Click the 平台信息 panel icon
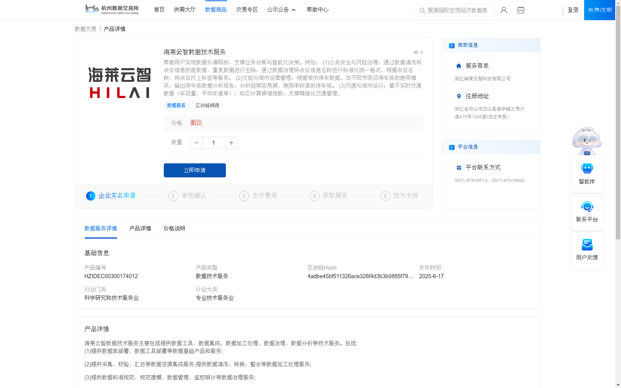 point(452,147)
